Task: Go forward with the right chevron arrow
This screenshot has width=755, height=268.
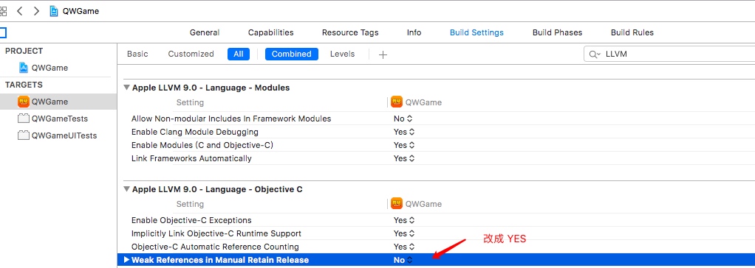Action: coord(36,11)
